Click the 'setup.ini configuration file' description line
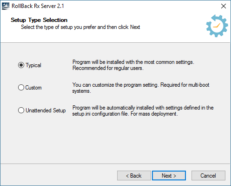This screenshot has height=186, width=231. point(125,114)
